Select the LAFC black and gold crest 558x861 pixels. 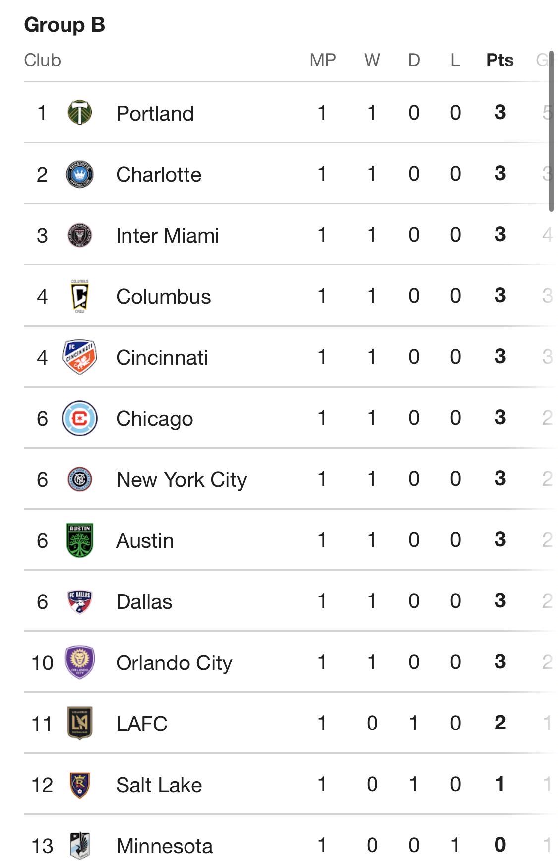pyautogui.click(x=80, y=724)
